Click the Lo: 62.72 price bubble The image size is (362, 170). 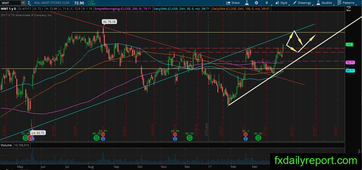point(38,133)
